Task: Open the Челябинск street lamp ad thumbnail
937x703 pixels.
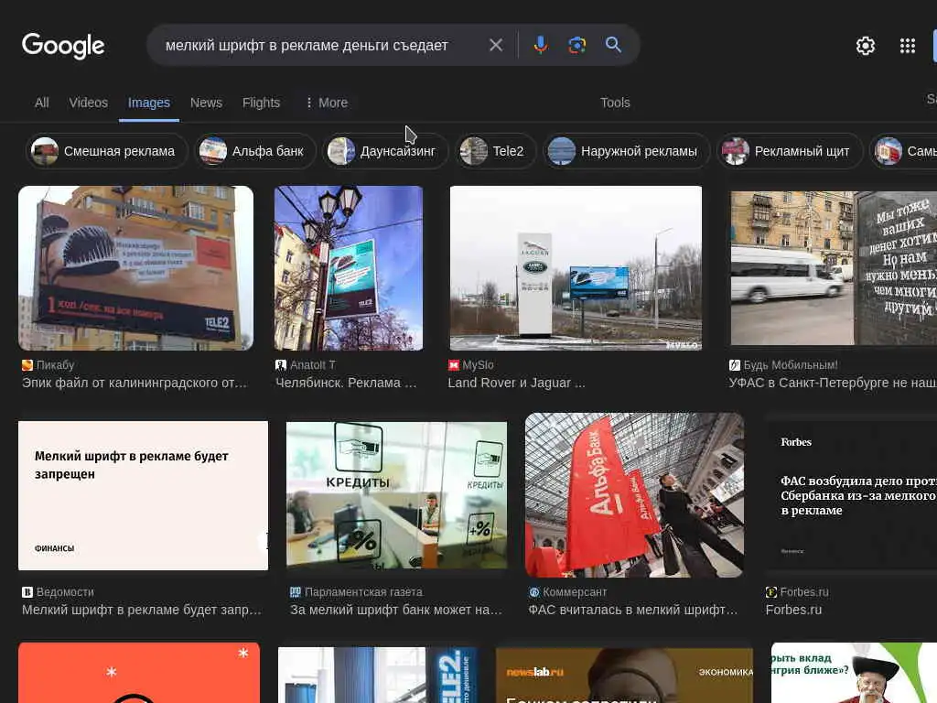Action: tap(349, 268)
